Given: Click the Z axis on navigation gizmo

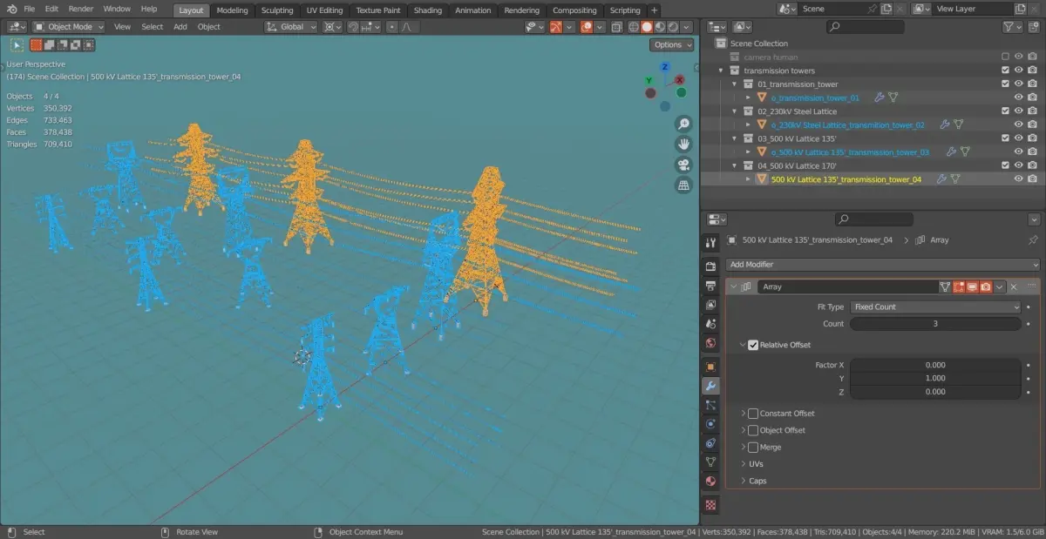Looking at the screenshot, I should click(x=665, y=67).
